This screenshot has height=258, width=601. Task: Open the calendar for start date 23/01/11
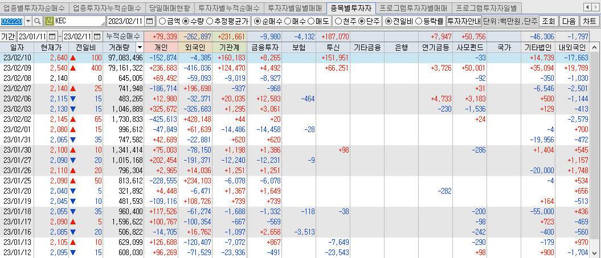[52, 37]
